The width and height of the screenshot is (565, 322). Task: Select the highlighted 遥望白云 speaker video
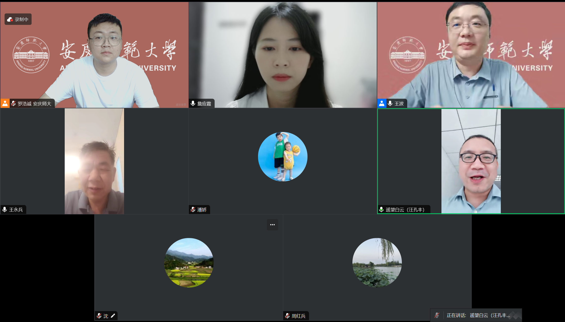click(x=471, y=161)
